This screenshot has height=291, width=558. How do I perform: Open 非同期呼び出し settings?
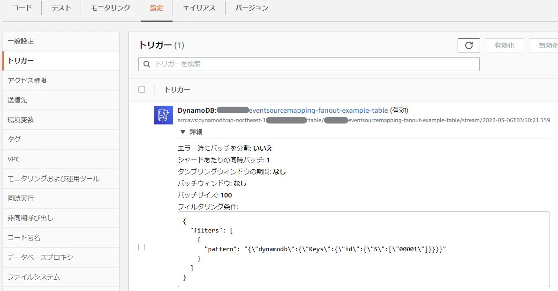[x=61, y=218]
